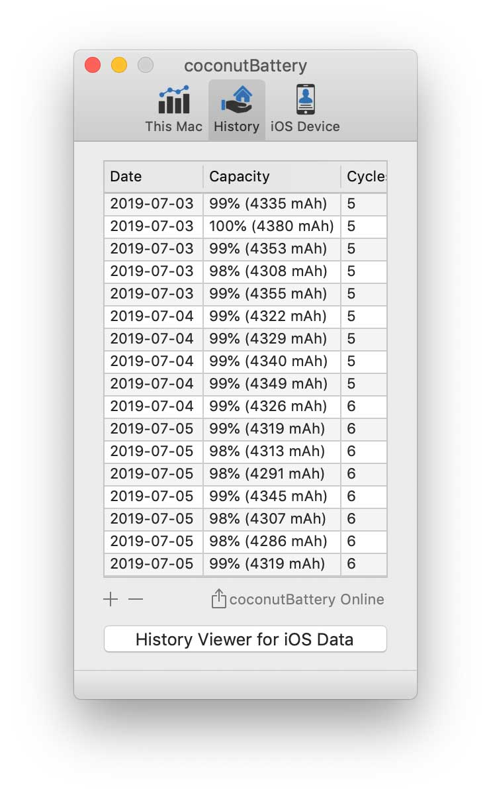Screen dimensions: 491x797
Task: Click the minus remove entry button
Action: (x=136, y=600)
